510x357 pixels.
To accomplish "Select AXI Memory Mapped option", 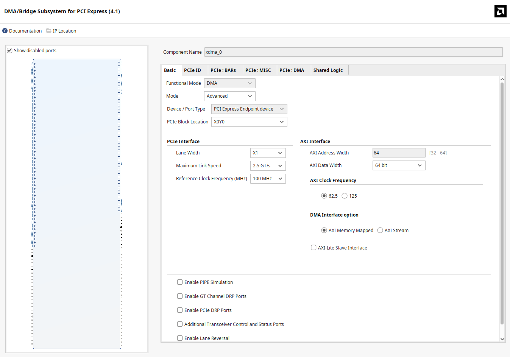I will (x=324, y=230).
